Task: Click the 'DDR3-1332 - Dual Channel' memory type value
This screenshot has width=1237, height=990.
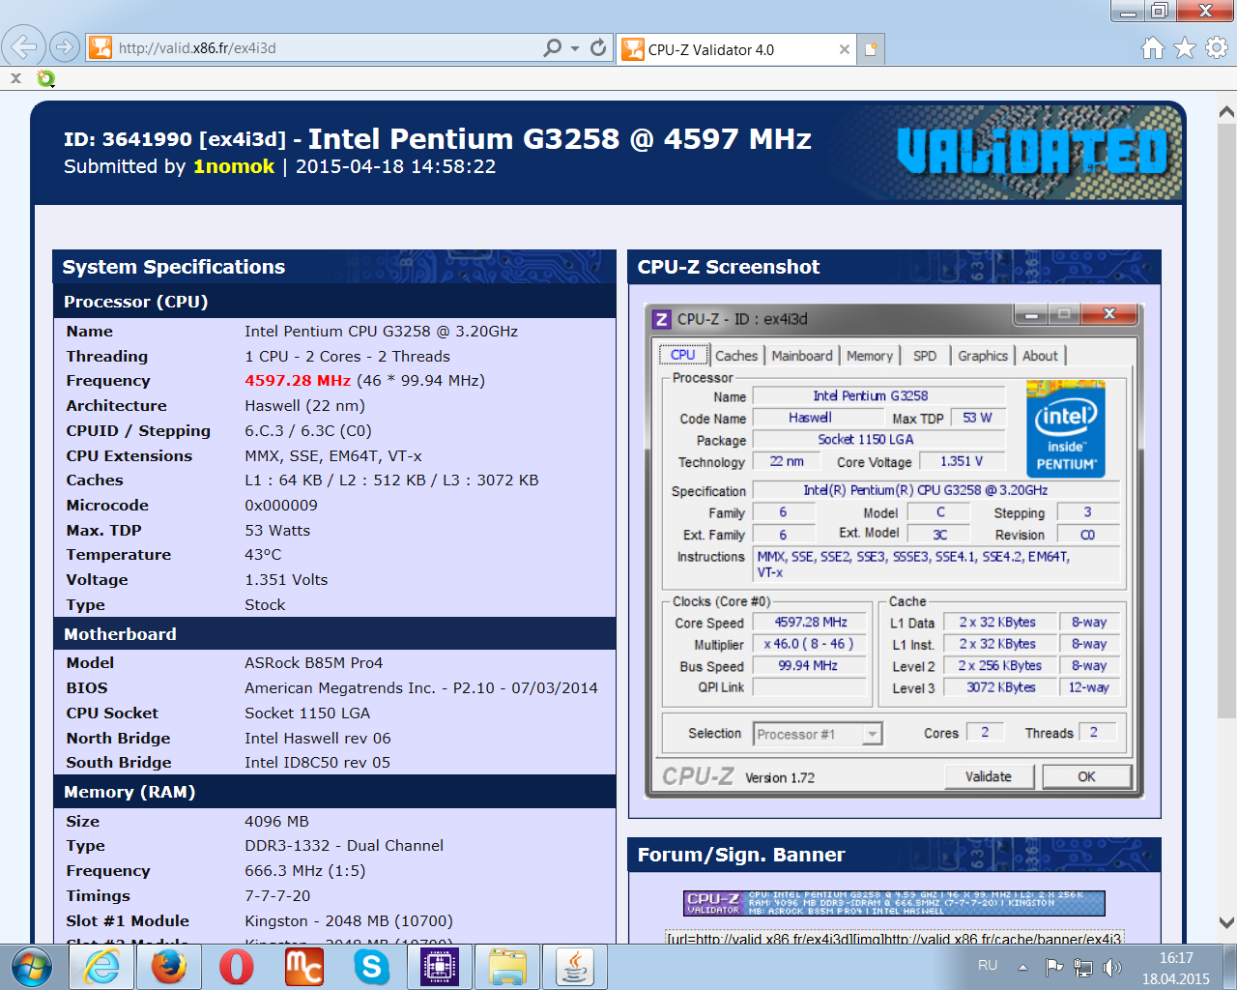Action: pos(344,846)
